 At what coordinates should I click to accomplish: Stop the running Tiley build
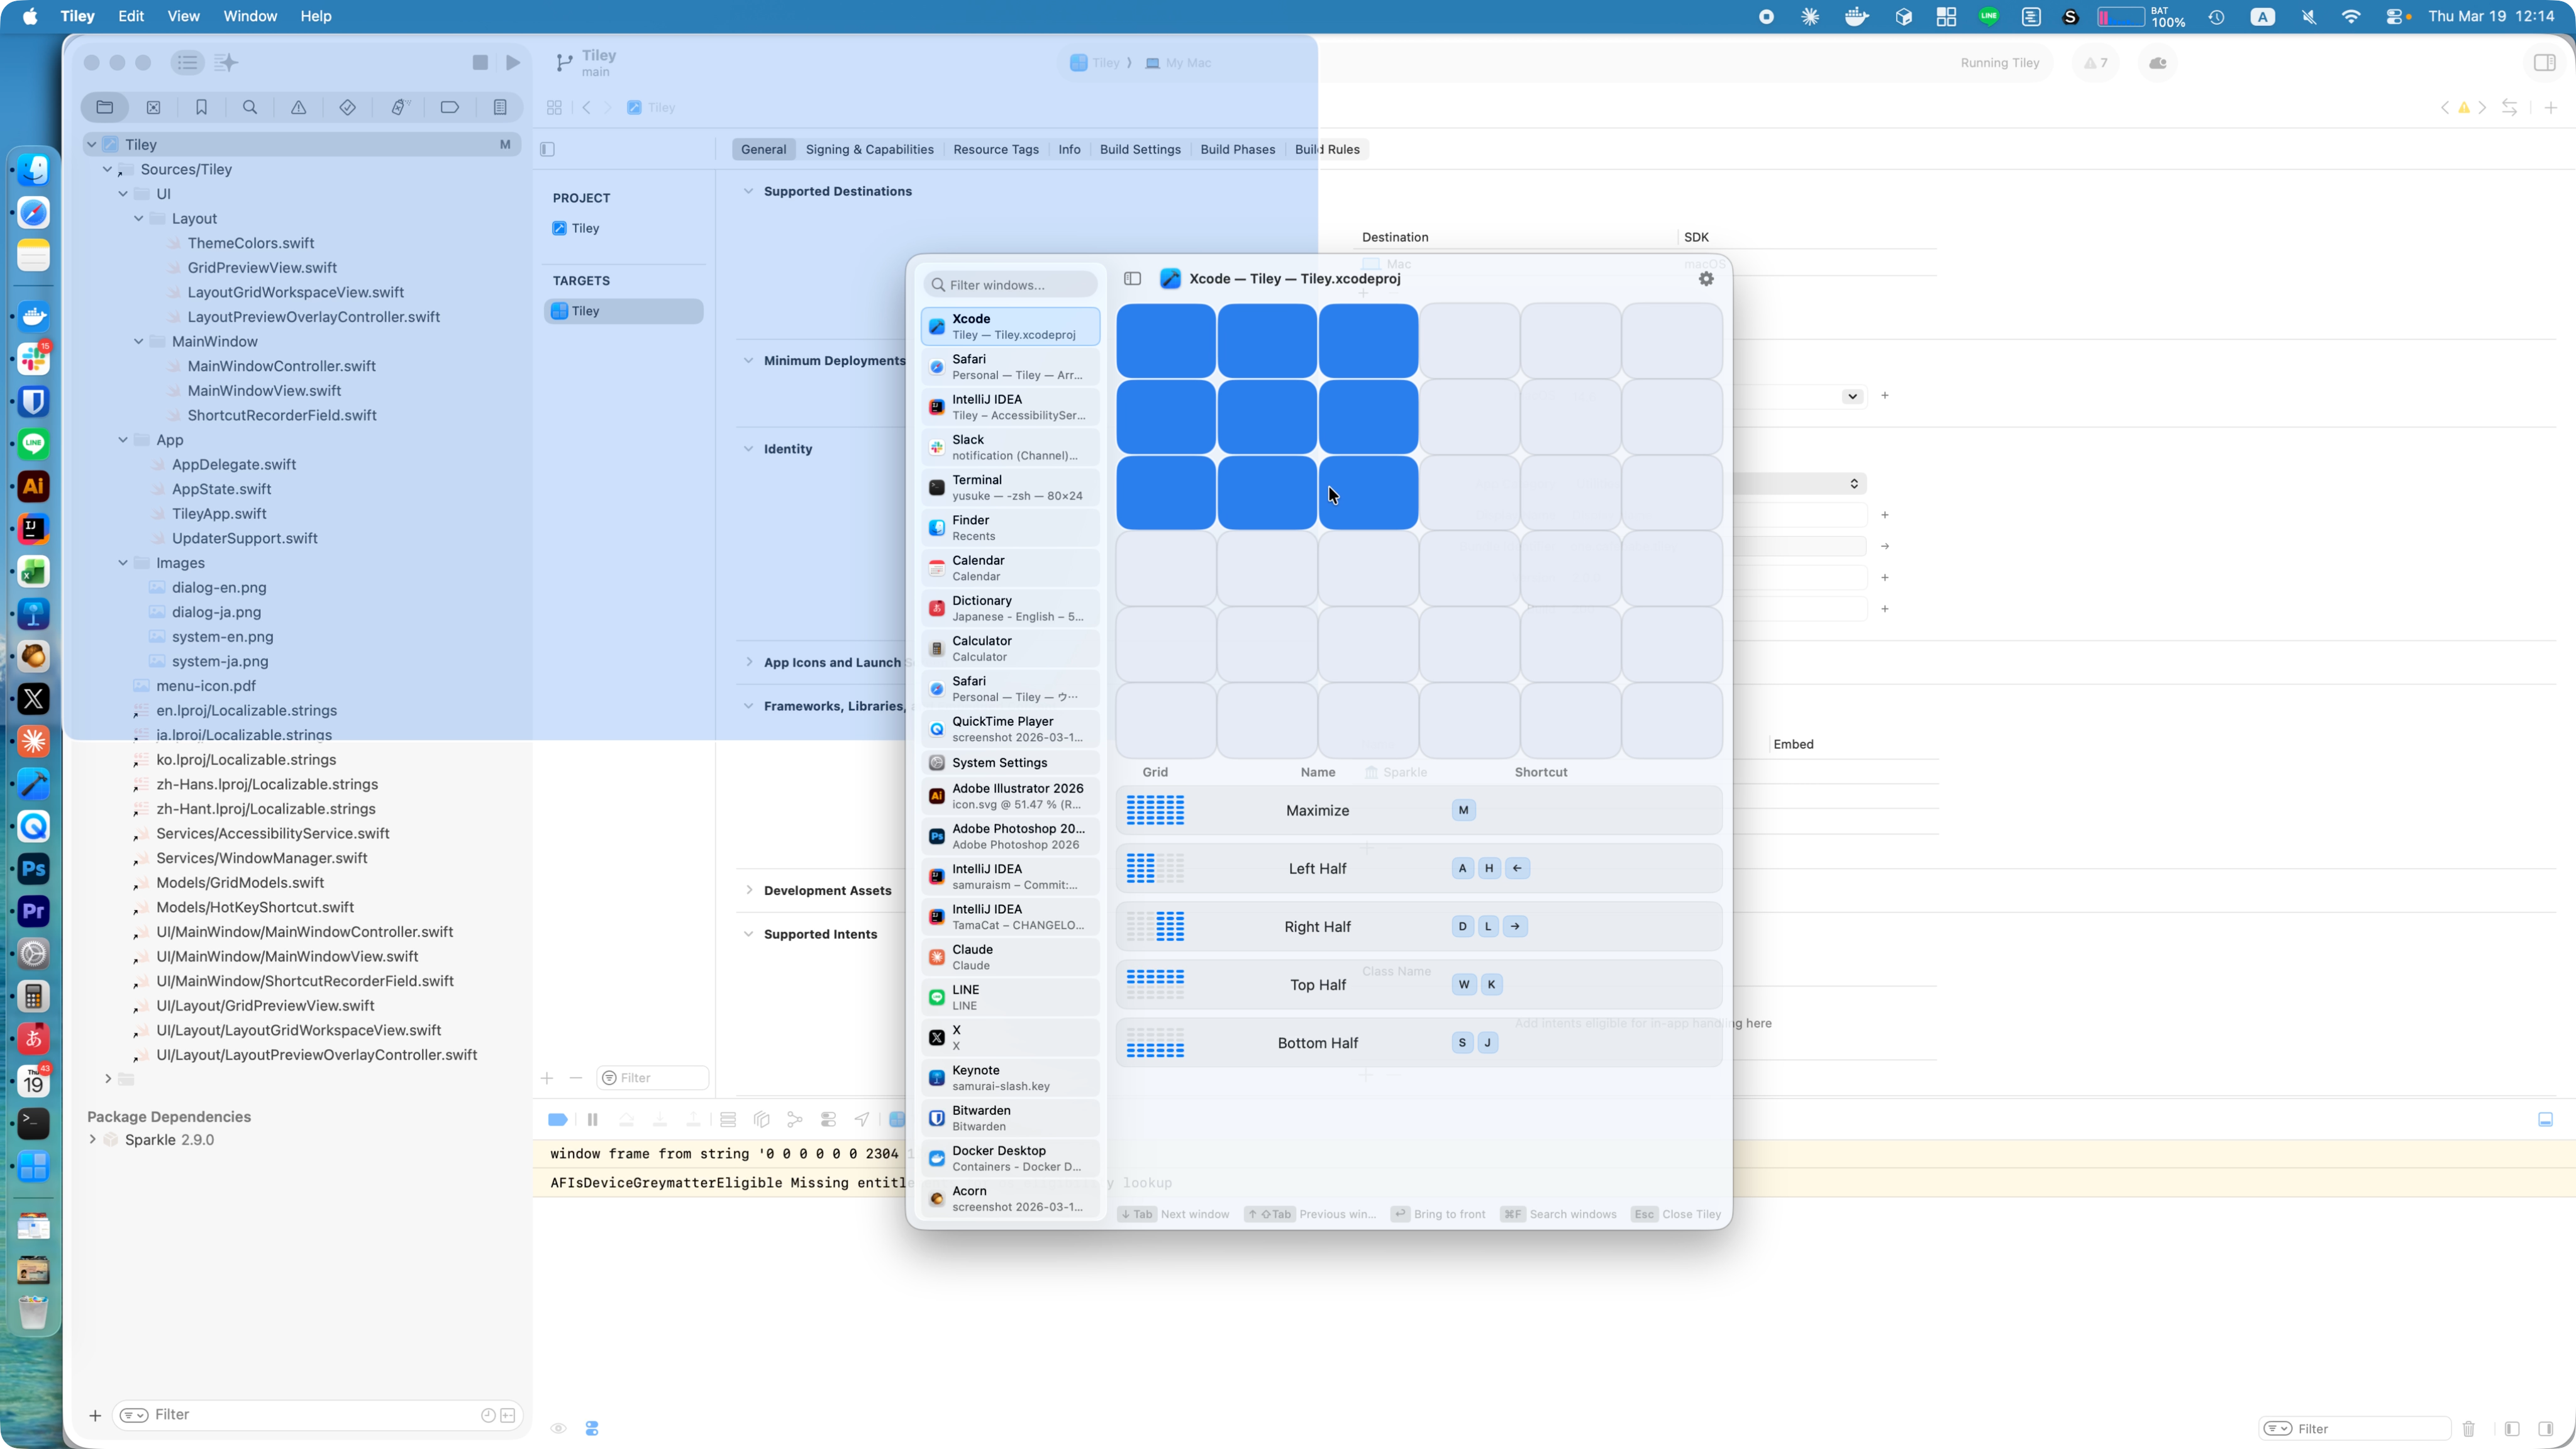[x=480, y=62]
